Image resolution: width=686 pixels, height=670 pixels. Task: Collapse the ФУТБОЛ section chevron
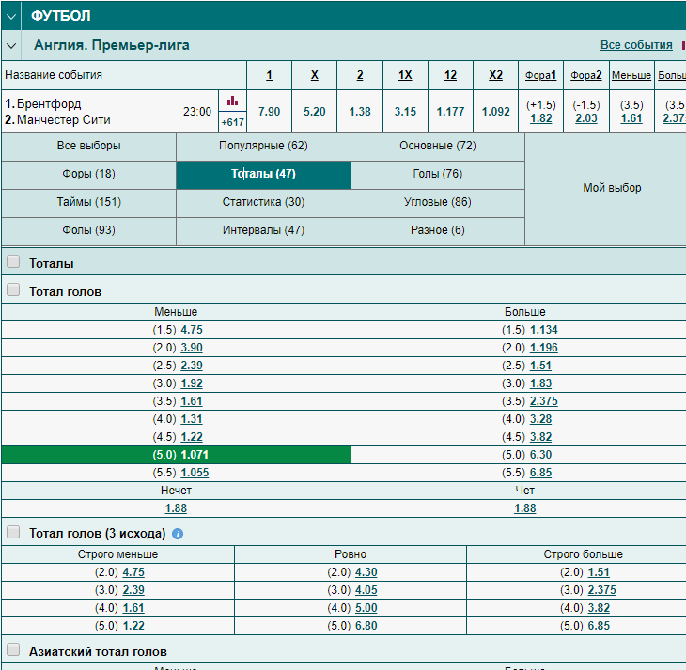coord(11,16)
